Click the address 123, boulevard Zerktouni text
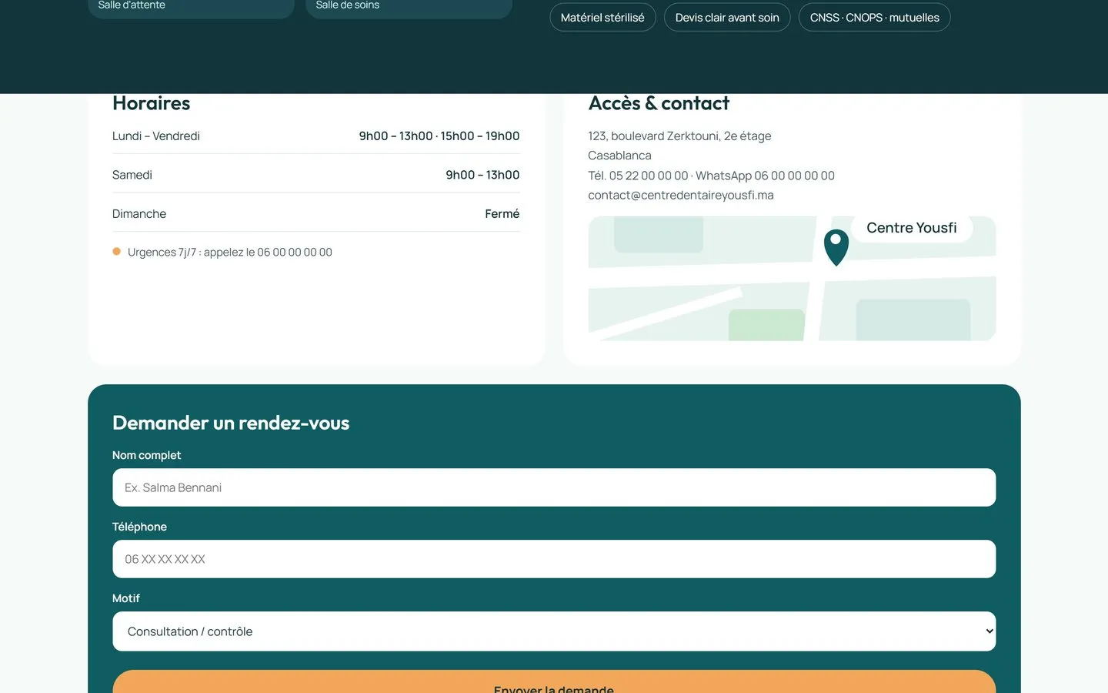The image size is (1108, 693). [x=679, y=136]
